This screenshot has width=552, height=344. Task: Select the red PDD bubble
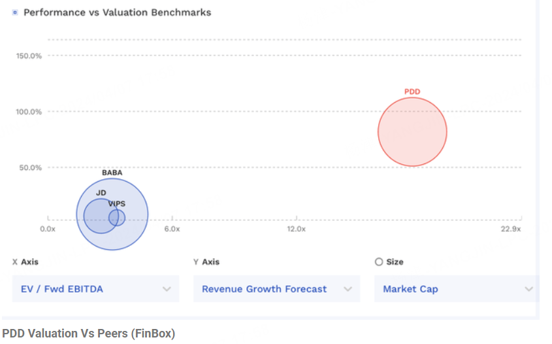click(x=412, y=132)
